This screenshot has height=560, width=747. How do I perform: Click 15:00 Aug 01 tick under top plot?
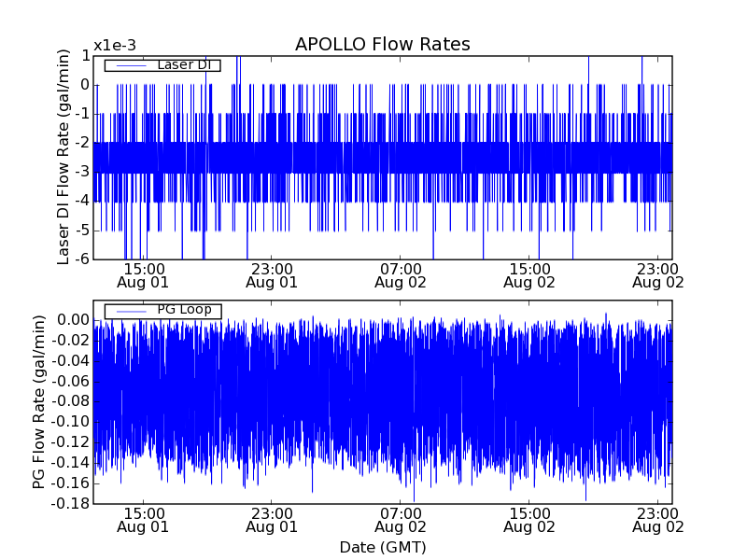point(144,274)
